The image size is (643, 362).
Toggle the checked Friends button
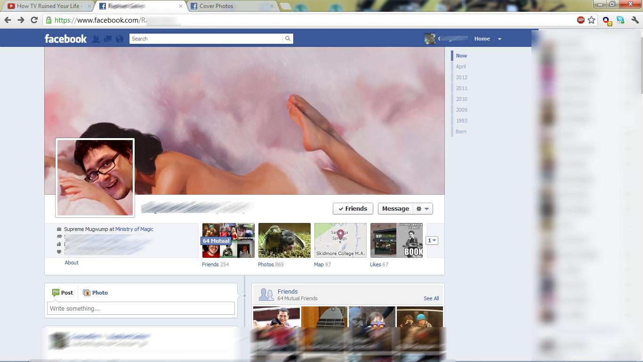point(353,209)
